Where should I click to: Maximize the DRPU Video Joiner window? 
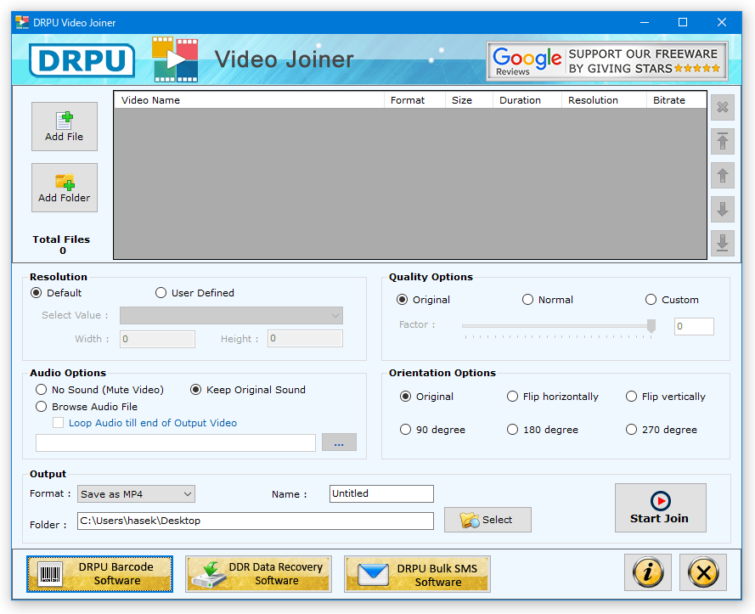683,22
